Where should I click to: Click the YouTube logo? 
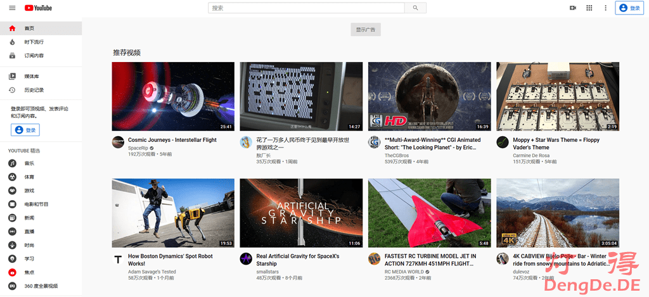pos(39,8)
